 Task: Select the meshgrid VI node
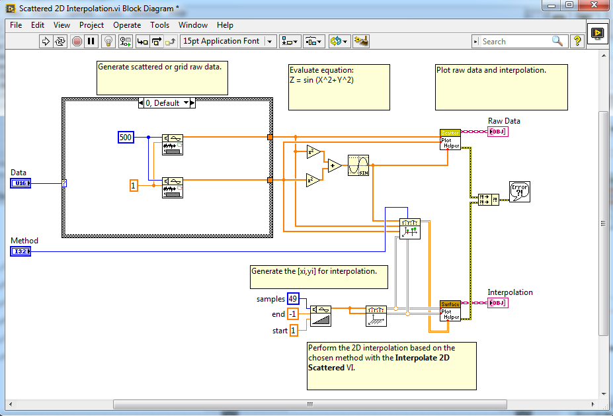point(376,316)
